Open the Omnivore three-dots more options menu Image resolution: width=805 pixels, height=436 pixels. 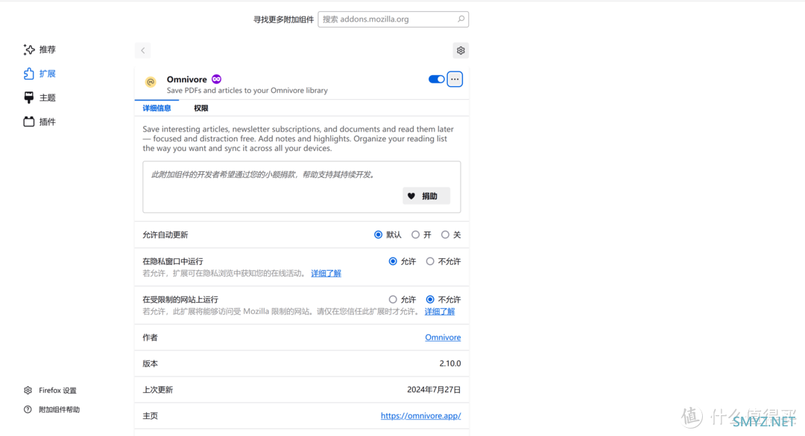[x=455, y=79]
